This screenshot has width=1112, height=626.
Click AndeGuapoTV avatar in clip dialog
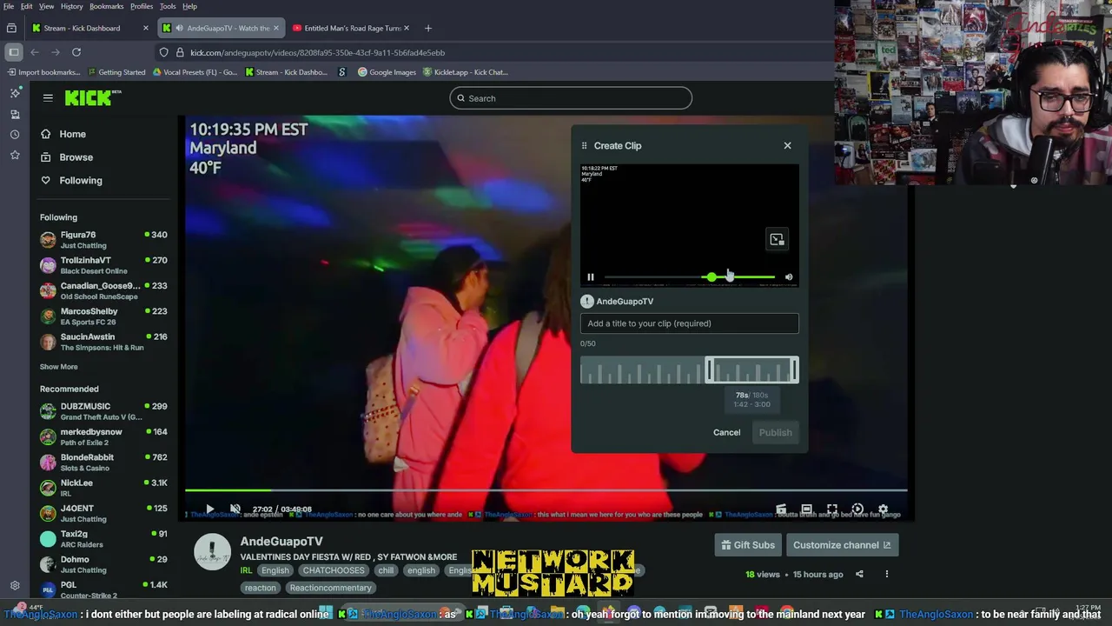click(587, 302)
